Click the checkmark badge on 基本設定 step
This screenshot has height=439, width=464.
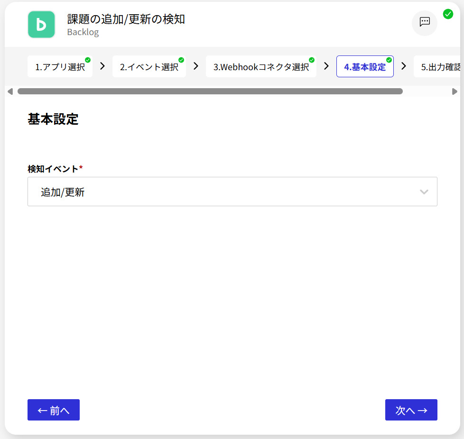tap(389, 60)
